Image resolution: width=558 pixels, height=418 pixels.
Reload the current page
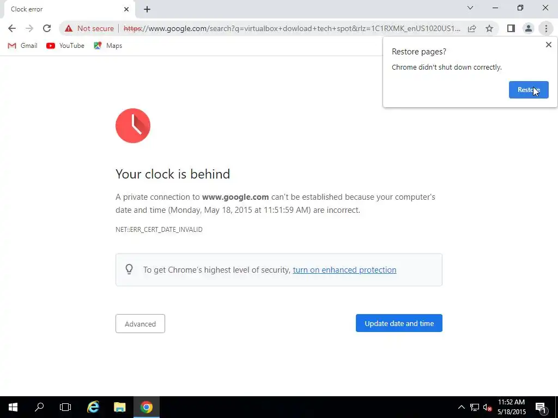tap(47, 28)
